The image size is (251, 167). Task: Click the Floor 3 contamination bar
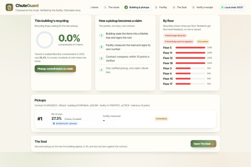pyautogui.click(x=190, y=68)
